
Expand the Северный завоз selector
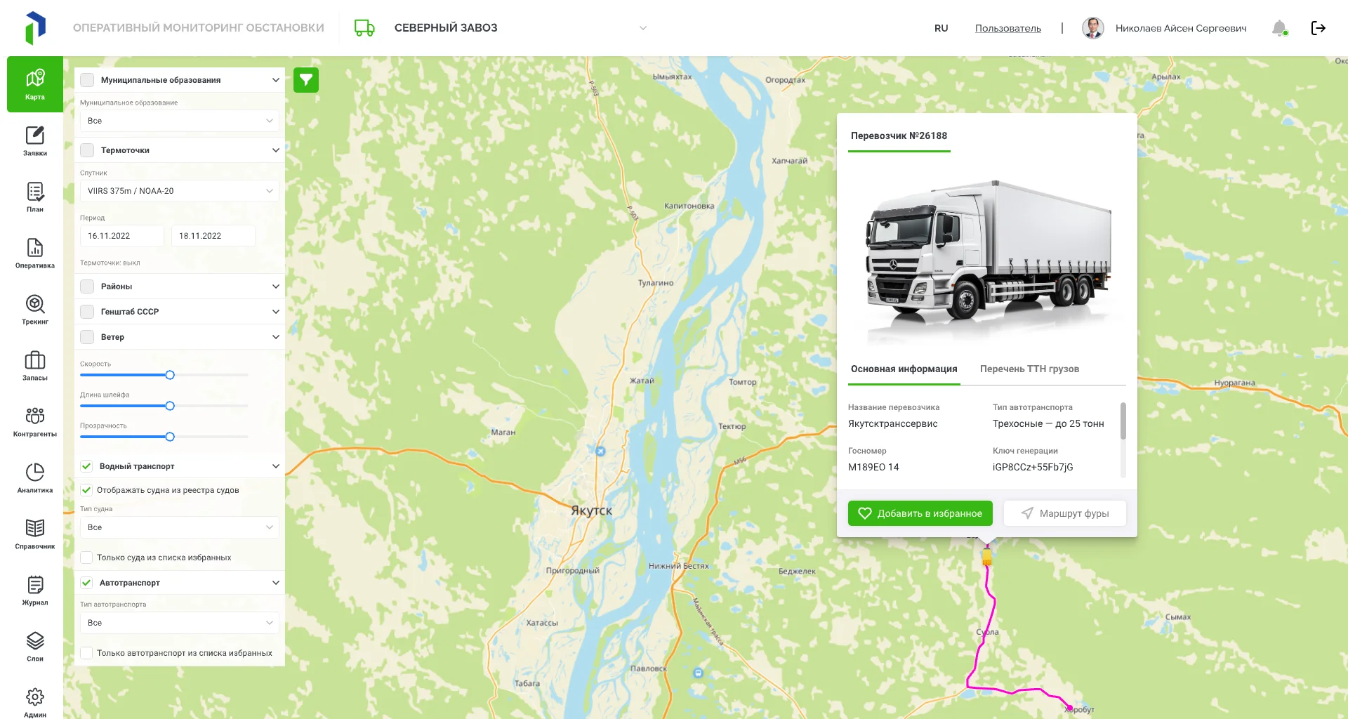(642, 28)
